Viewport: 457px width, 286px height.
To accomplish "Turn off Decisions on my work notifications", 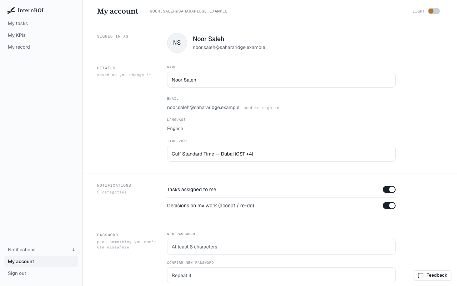I will pos(389,206).
